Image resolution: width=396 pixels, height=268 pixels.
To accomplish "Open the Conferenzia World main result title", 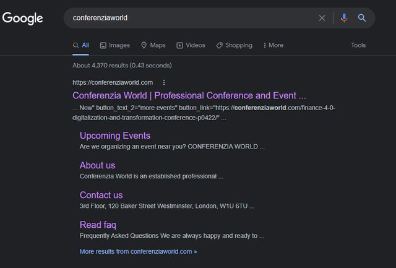I will [189, 95].
